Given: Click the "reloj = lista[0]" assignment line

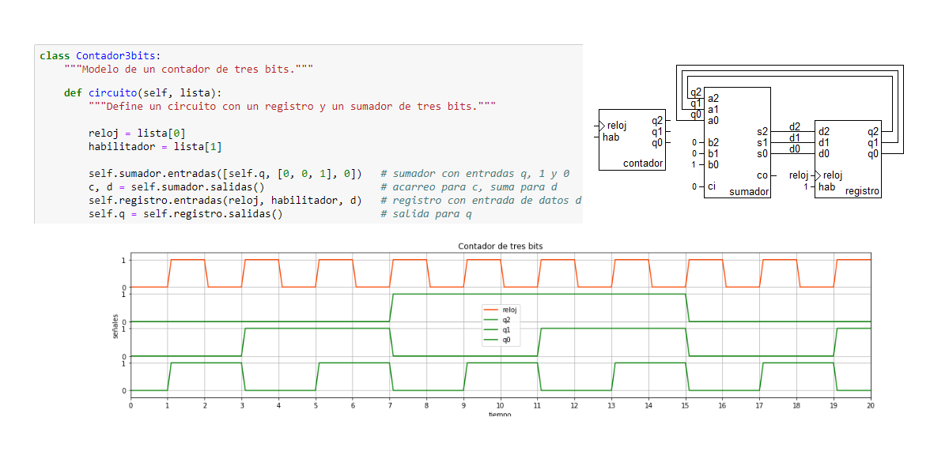Looking at the screenshot, I should [x=137, y=133].
